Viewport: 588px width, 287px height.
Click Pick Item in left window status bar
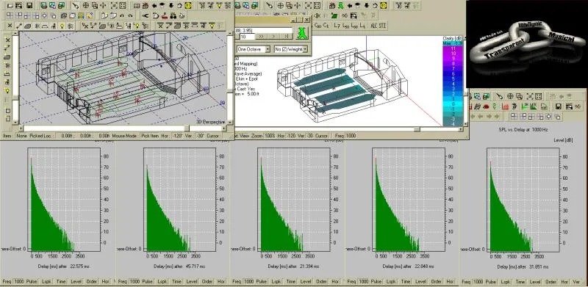[x=150, y=136]
